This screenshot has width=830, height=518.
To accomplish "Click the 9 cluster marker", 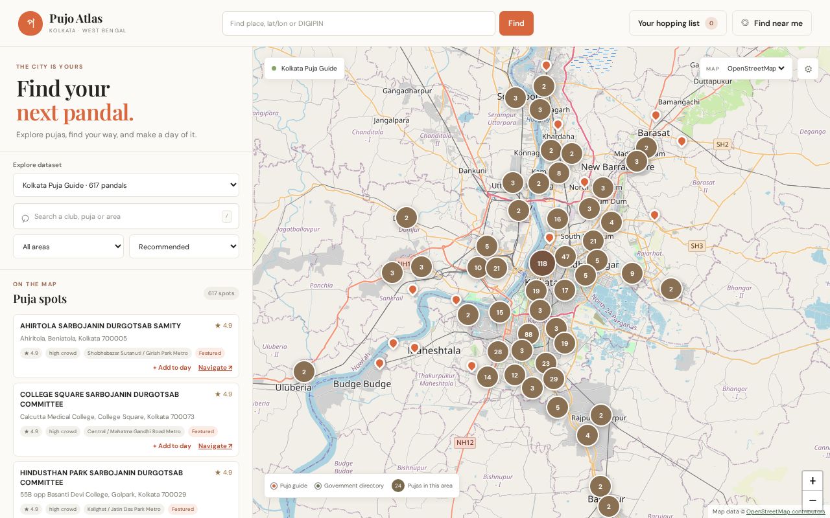I will click(632, 274).
